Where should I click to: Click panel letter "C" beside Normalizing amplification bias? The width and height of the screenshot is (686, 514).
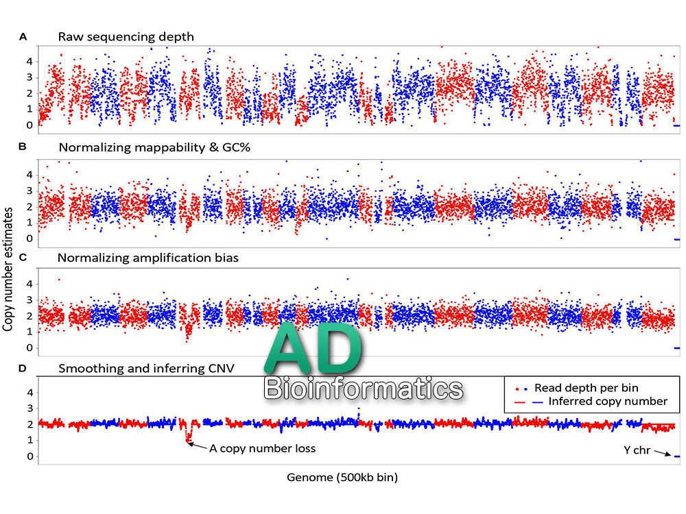(x=23, y=258)
